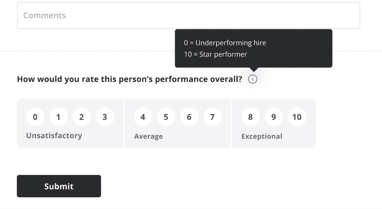Click the Underperforming hire tooltip line
Image resolution: width=382 pixels, height=209 pixels.
225,43
